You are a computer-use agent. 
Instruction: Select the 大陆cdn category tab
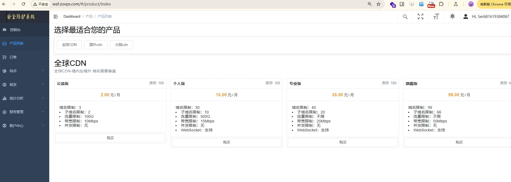tap(121, 45)
